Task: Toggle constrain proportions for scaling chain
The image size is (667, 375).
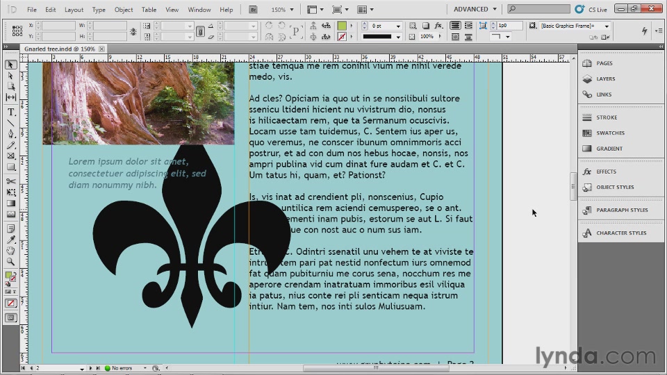Action: coord(200,31)
